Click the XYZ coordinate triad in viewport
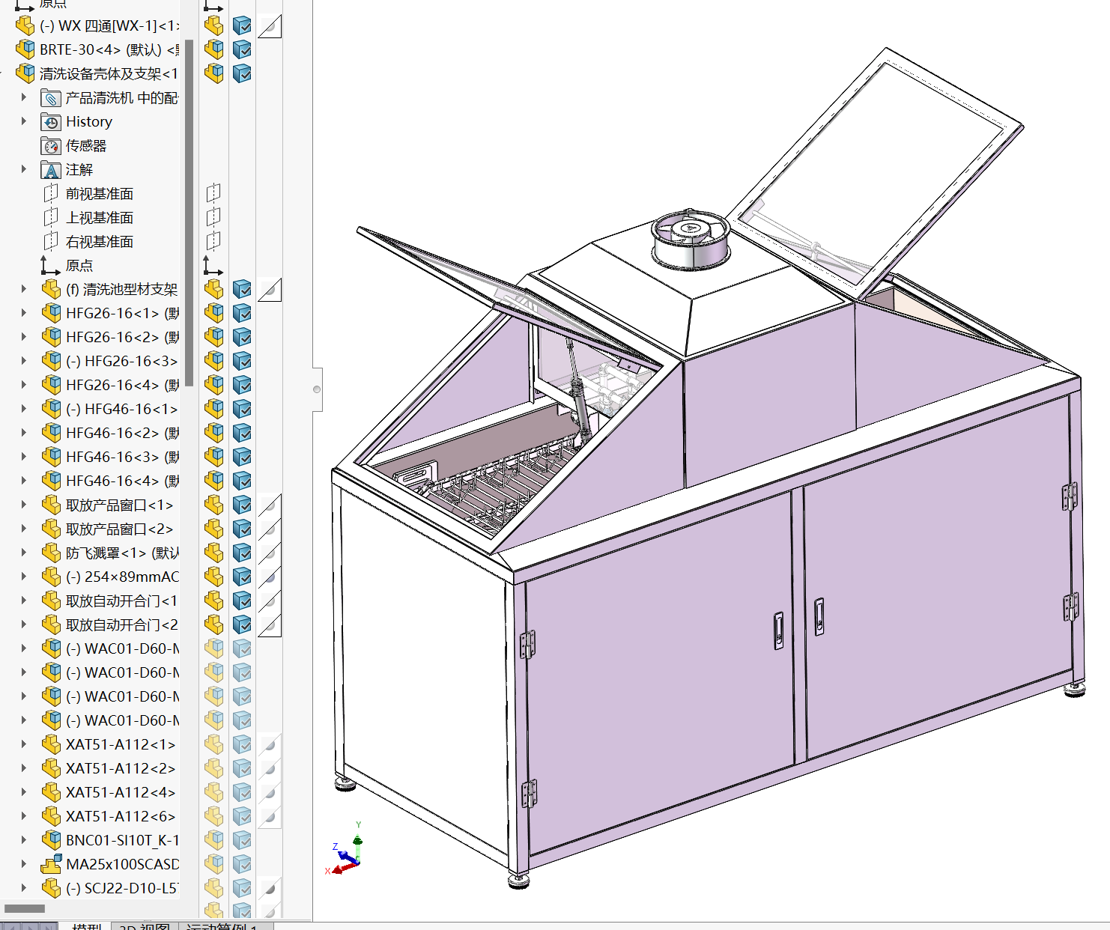 pos(348,854)
